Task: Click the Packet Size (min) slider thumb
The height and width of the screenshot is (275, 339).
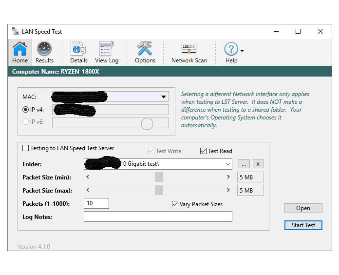Action: (159, 177)
